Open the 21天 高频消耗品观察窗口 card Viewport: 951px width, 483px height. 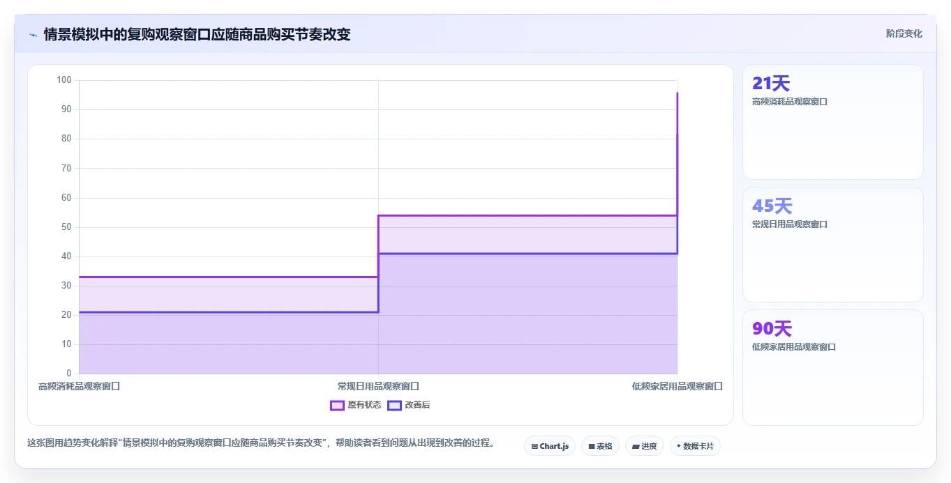(x=833, y=122)
